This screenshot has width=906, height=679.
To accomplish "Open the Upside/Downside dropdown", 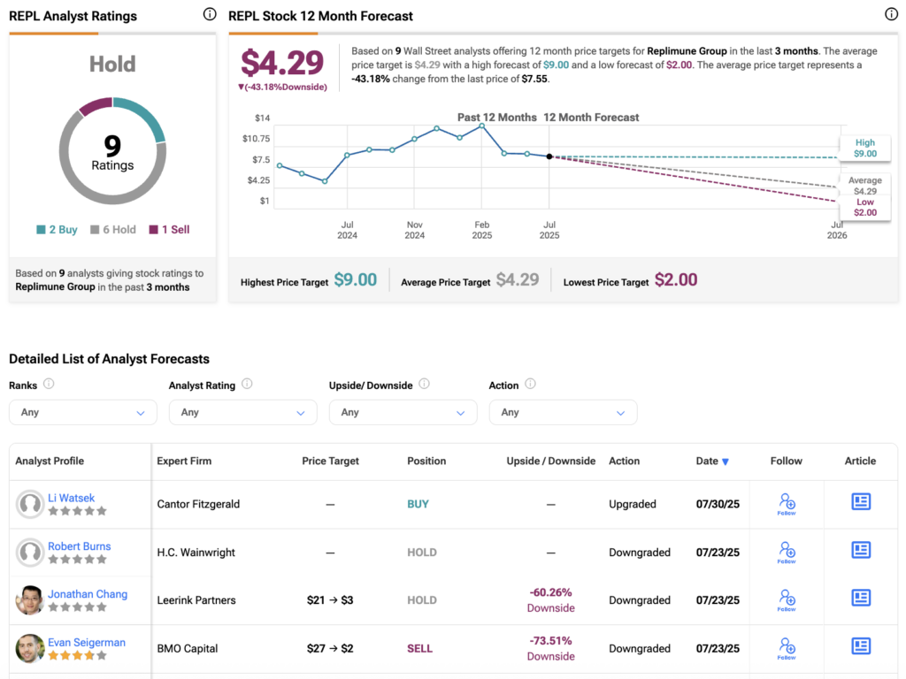I will (x=403, y=412).
